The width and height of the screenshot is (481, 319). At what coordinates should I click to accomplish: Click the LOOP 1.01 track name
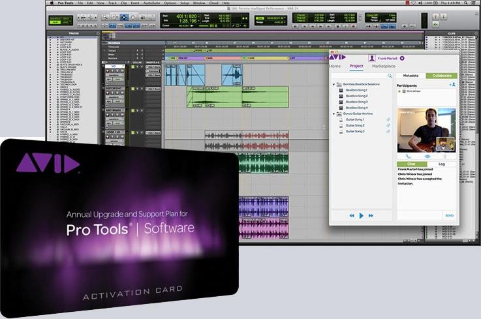coord(114,132)
